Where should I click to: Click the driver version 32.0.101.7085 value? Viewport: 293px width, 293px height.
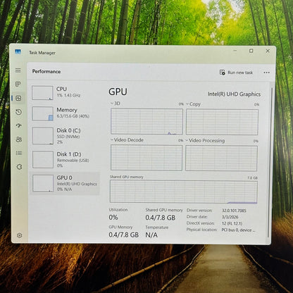click(234, 211)
